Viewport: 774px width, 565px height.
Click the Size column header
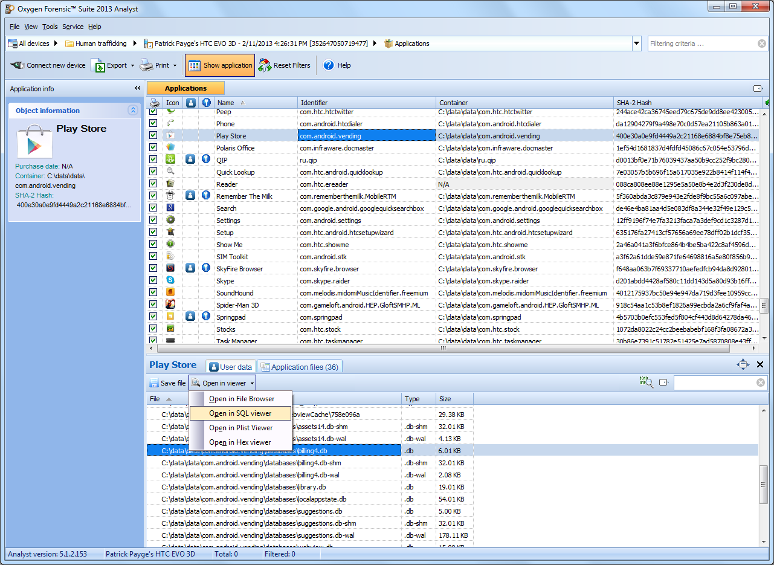(x=454, y=399)
